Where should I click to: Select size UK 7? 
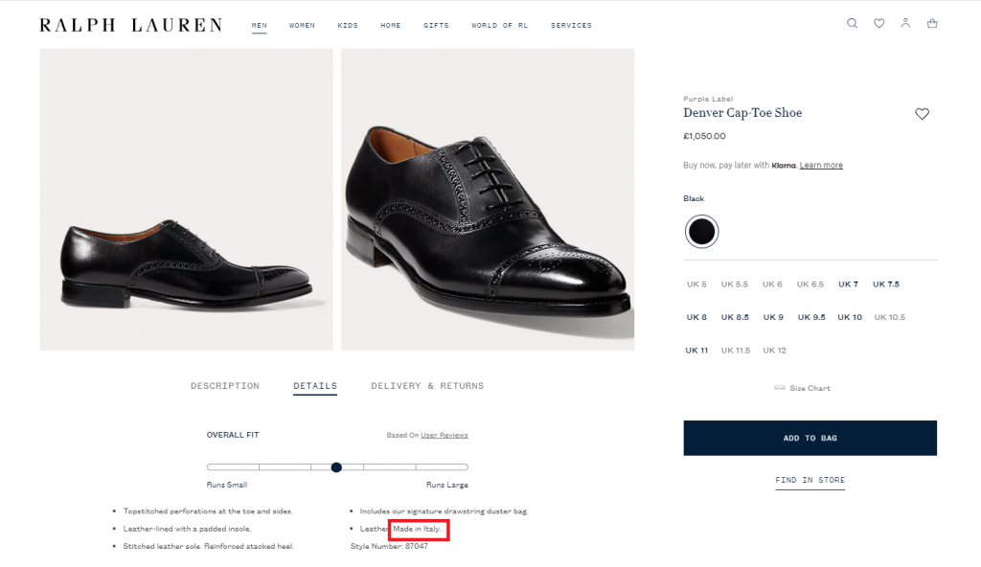pos(848,284)
